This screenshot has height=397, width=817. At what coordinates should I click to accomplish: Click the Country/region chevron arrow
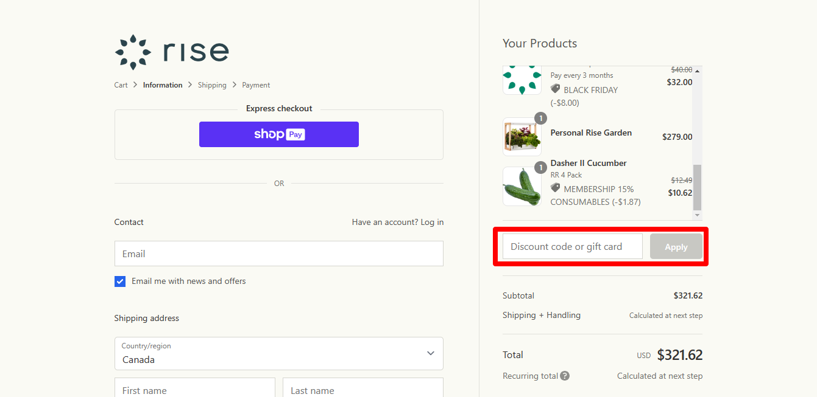(431, 353)
